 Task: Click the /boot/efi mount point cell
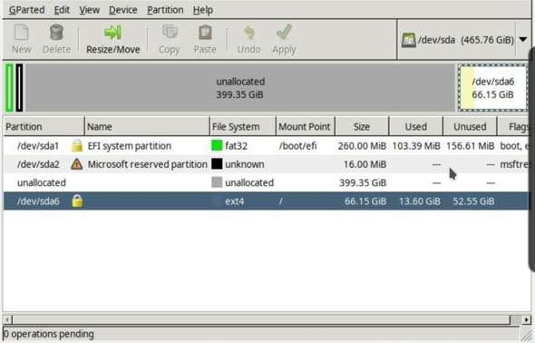(x=297, y=146)
